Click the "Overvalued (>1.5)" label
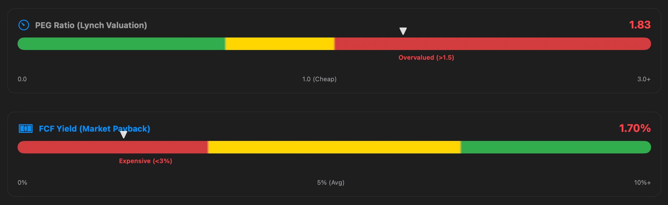The height and width of the screenshot is (205, 668). click(426, 57)
